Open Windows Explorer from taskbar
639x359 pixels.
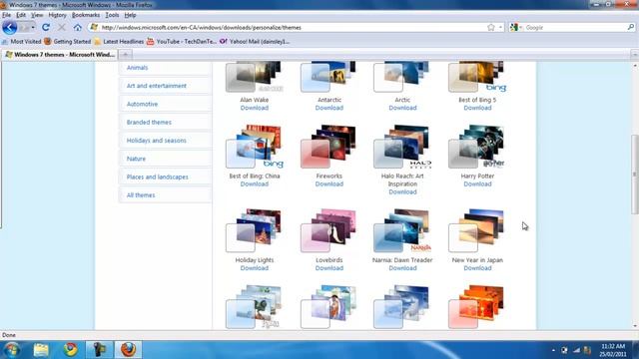click(41, 350)
